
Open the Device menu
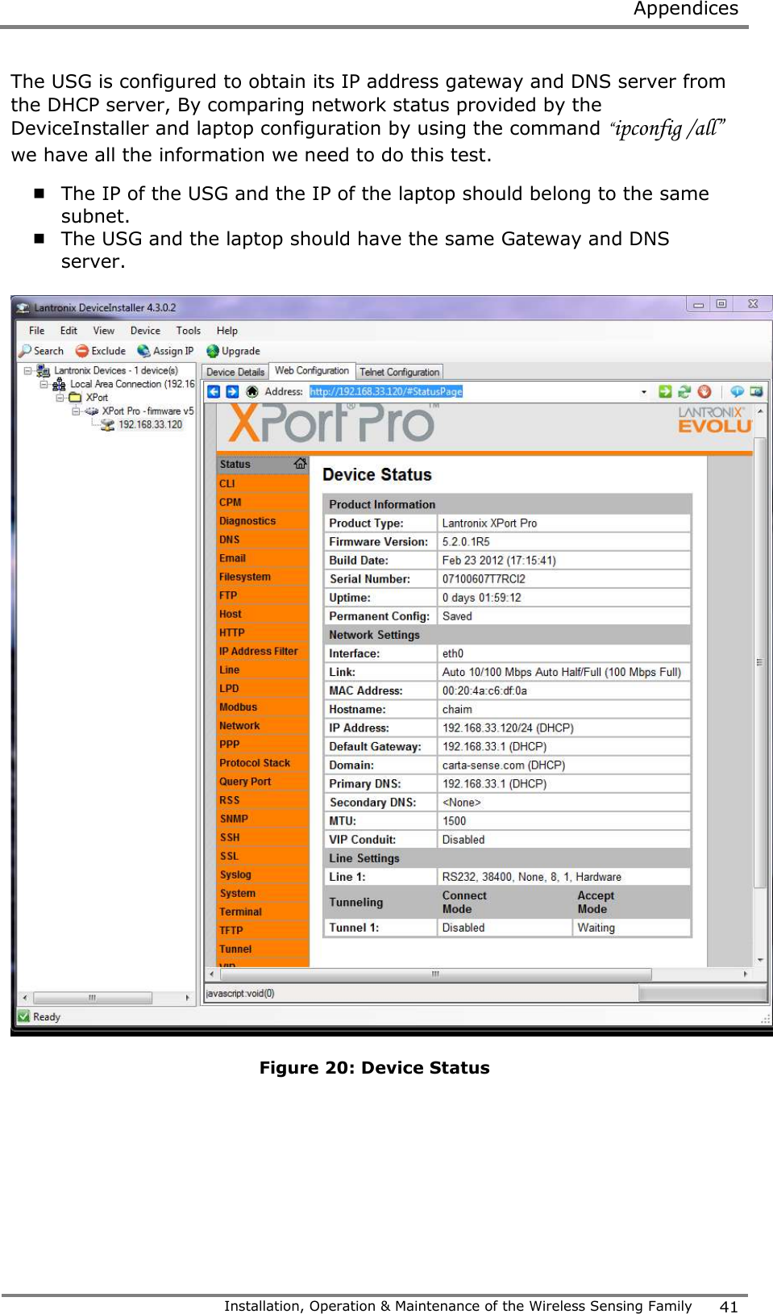tap(145, 331)
